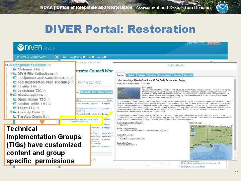Open the Restoration Type tab behind dialog
241x181 pixels.
88,92
